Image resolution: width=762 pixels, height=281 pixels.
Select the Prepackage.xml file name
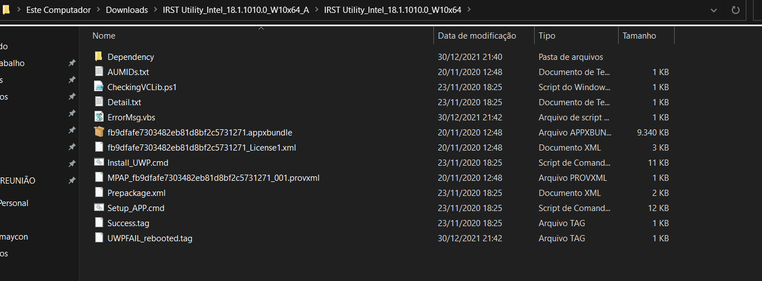click(137, 193)
